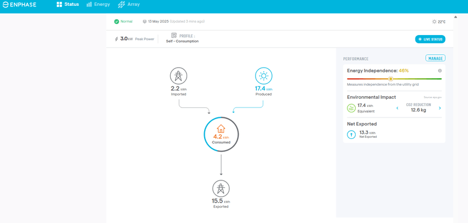Click the 13 May 2025 date

point(158,22)
